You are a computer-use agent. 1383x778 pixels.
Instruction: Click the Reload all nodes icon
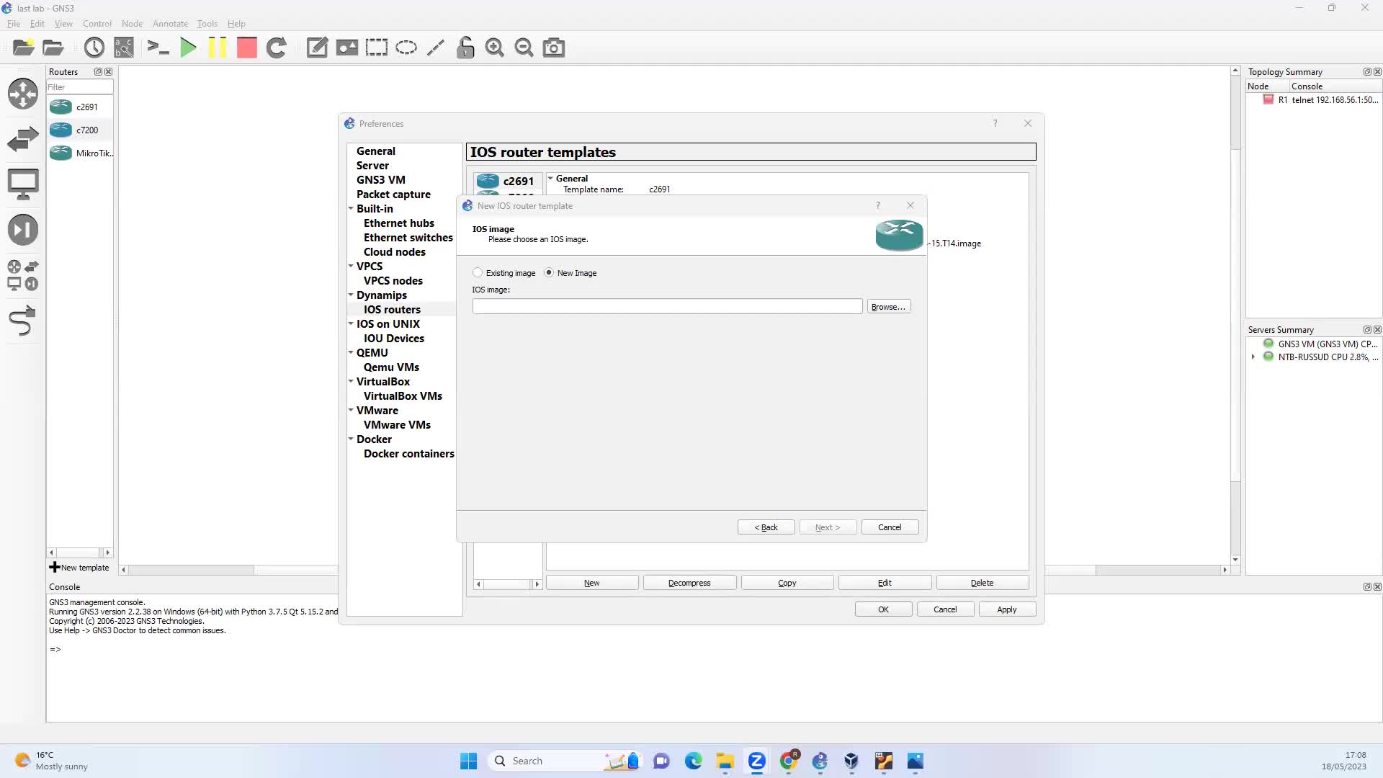point(277,48)
